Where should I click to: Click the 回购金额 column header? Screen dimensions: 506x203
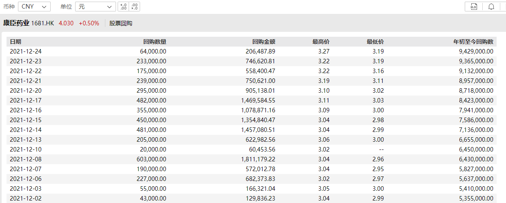[x=264, y=42]
